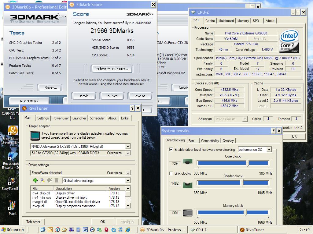
Task: Open the Compatibility tab in System tweaks
Action: (x=210, y=141)
